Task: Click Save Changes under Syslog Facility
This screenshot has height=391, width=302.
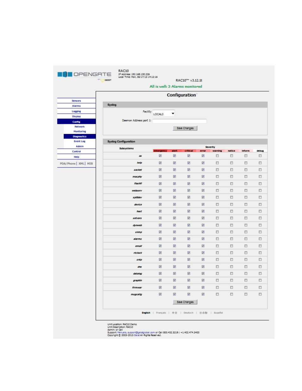Action: click(185, 128)
